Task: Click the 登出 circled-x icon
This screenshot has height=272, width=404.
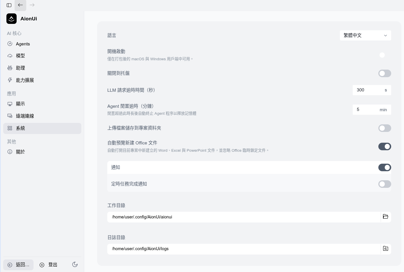Action: (x=42, y=265)
